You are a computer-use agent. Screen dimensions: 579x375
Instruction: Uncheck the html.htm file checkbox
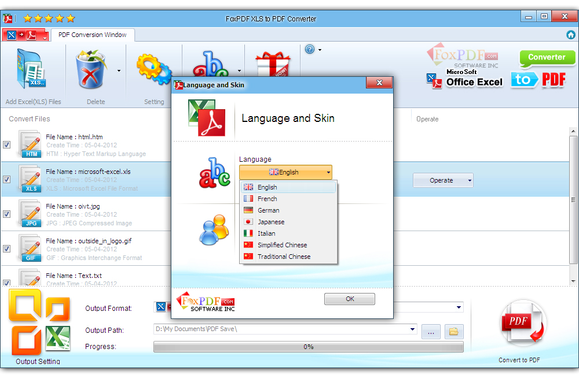(6, 145)
